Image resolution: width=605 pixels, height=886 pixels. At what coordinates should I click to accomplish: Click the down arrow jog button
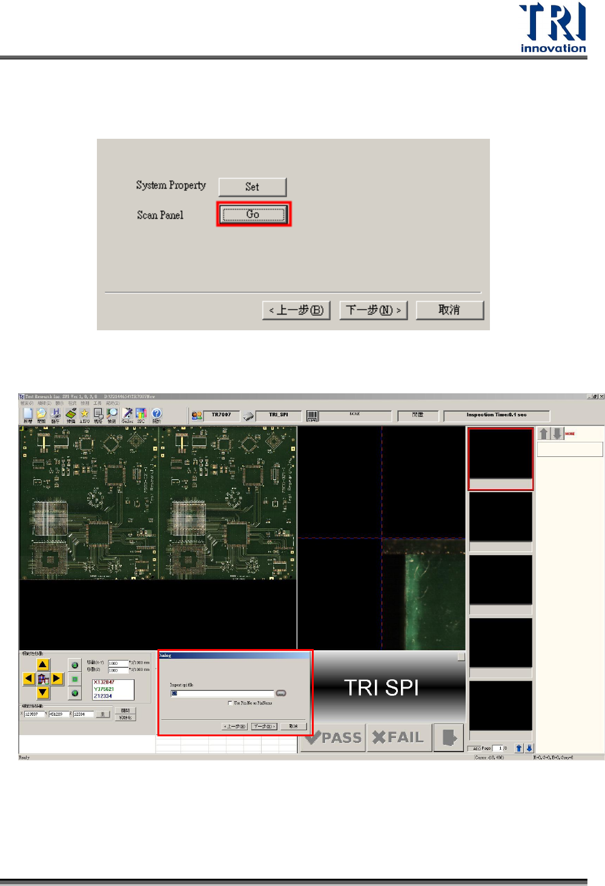pyautogui.click(x=42, y=693)
